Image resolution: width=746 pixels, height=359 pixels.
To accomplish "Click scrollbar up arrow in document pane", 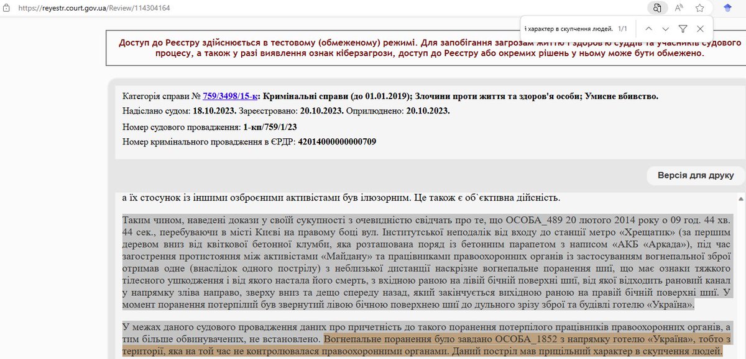I will (x=740, y=198).
